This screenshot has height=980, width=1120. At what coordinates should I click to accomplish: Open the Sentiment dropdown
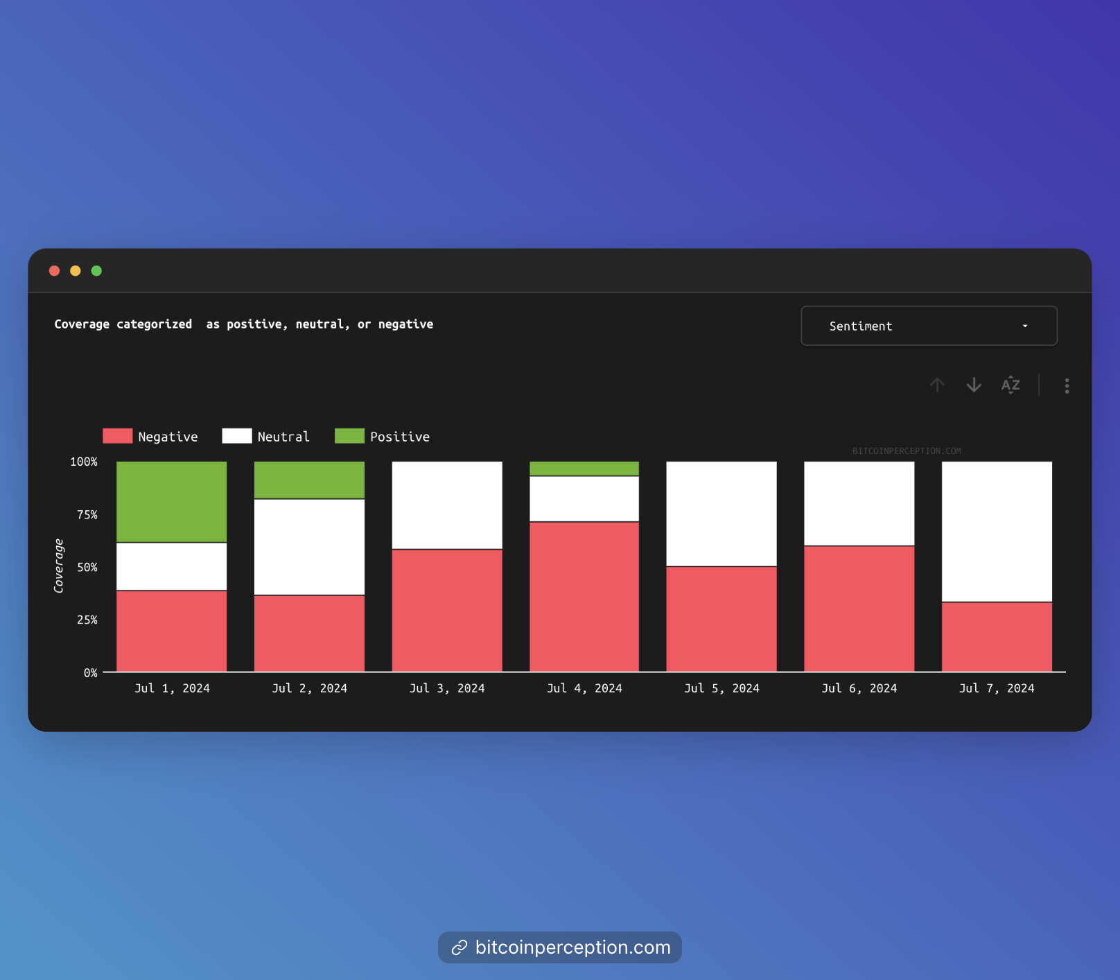[x=929, y=326]
